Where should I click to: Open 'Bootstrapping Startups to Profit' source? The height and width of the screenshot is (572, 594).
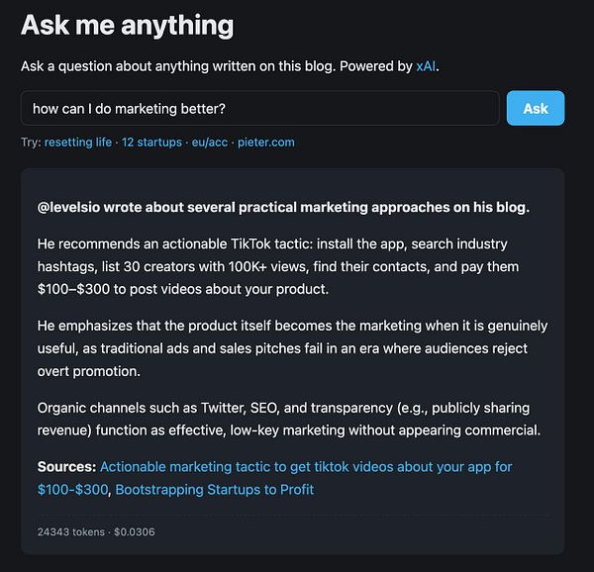pos(215,490)
